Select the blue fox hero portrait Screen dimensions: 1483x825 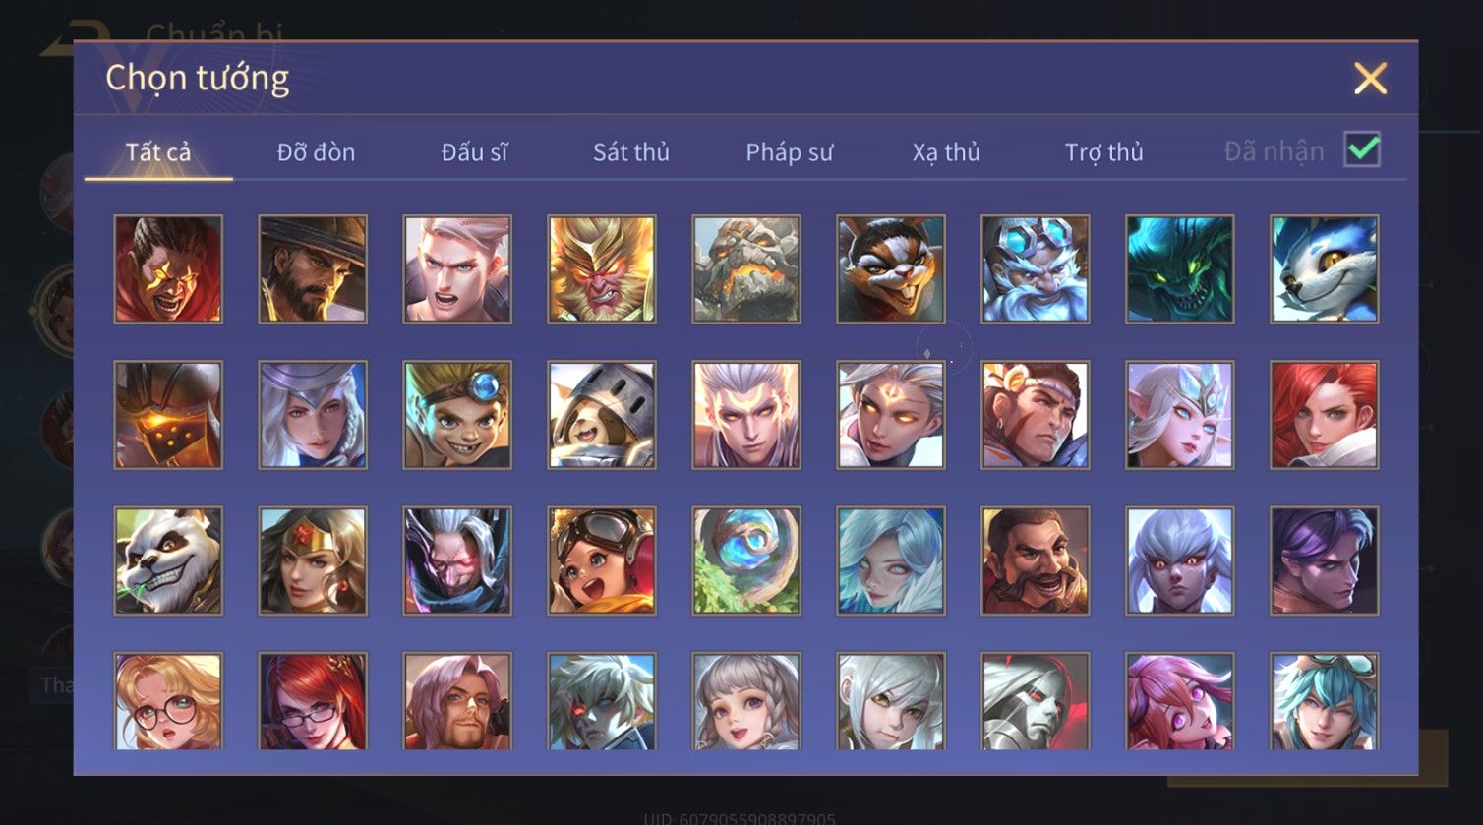(x=1325, y=269)
